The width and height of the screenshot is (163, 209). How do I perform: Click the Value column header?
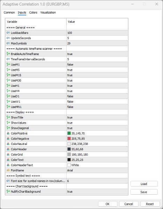[x=97, y=22]
